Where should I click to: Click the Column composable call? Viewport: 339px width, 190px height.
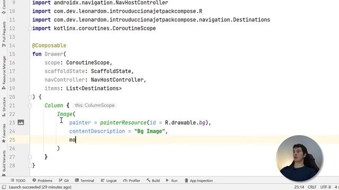54,106
